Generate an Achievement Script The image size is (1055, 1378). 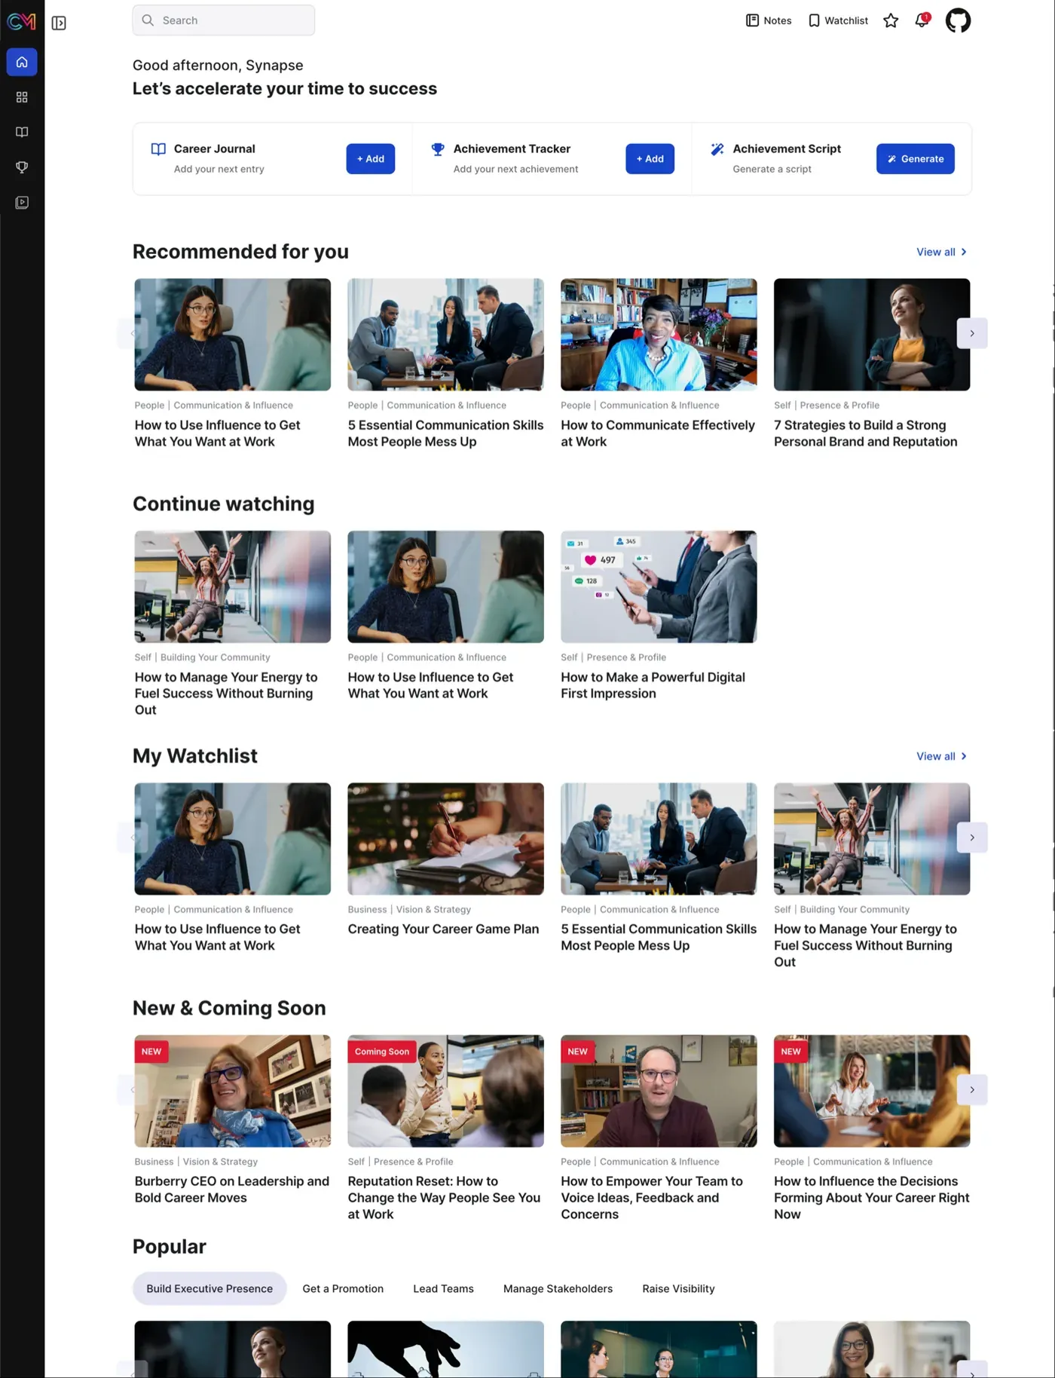(915, 159)
